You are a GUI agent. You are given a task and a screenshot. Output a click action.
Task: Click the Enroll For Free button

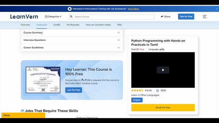point(163,108)
